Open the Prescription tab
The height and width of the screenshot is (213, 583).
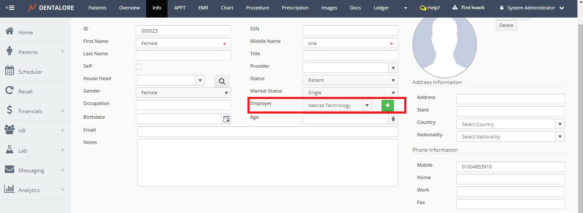tap(295, 8)
